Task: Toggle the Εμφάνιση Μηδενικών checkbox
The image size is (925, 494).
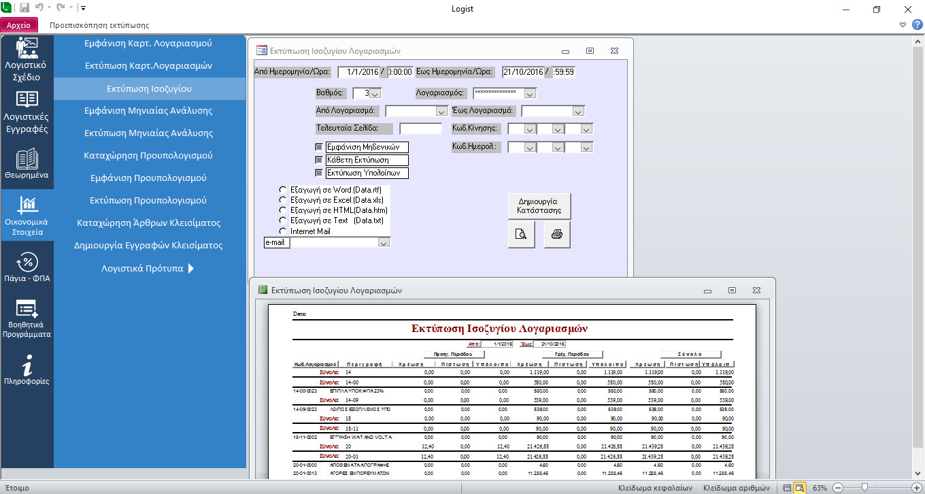Action: [319, 147]
